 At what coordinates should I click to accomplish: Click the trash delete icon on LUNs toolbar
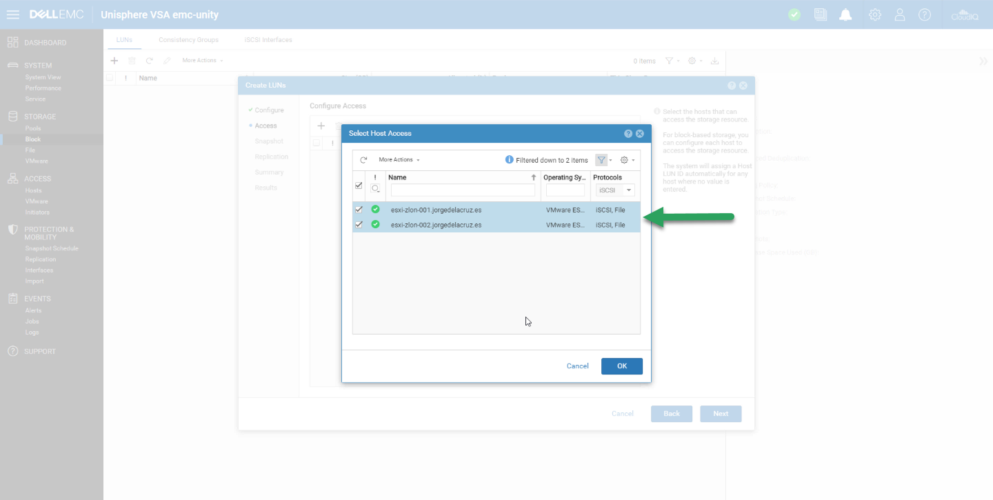(x=132, y=61)
